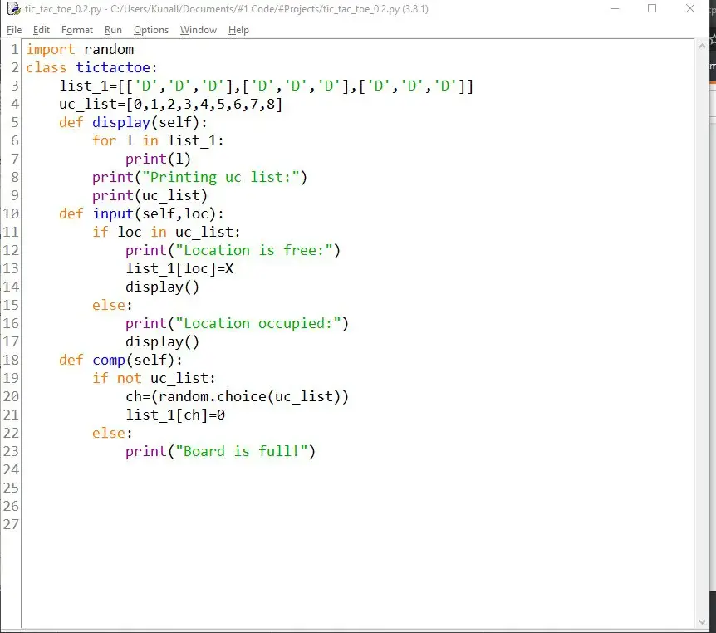Click the scrollbar down arrow
The height and width of the screenshot is (633, 716).
[702, 622]
